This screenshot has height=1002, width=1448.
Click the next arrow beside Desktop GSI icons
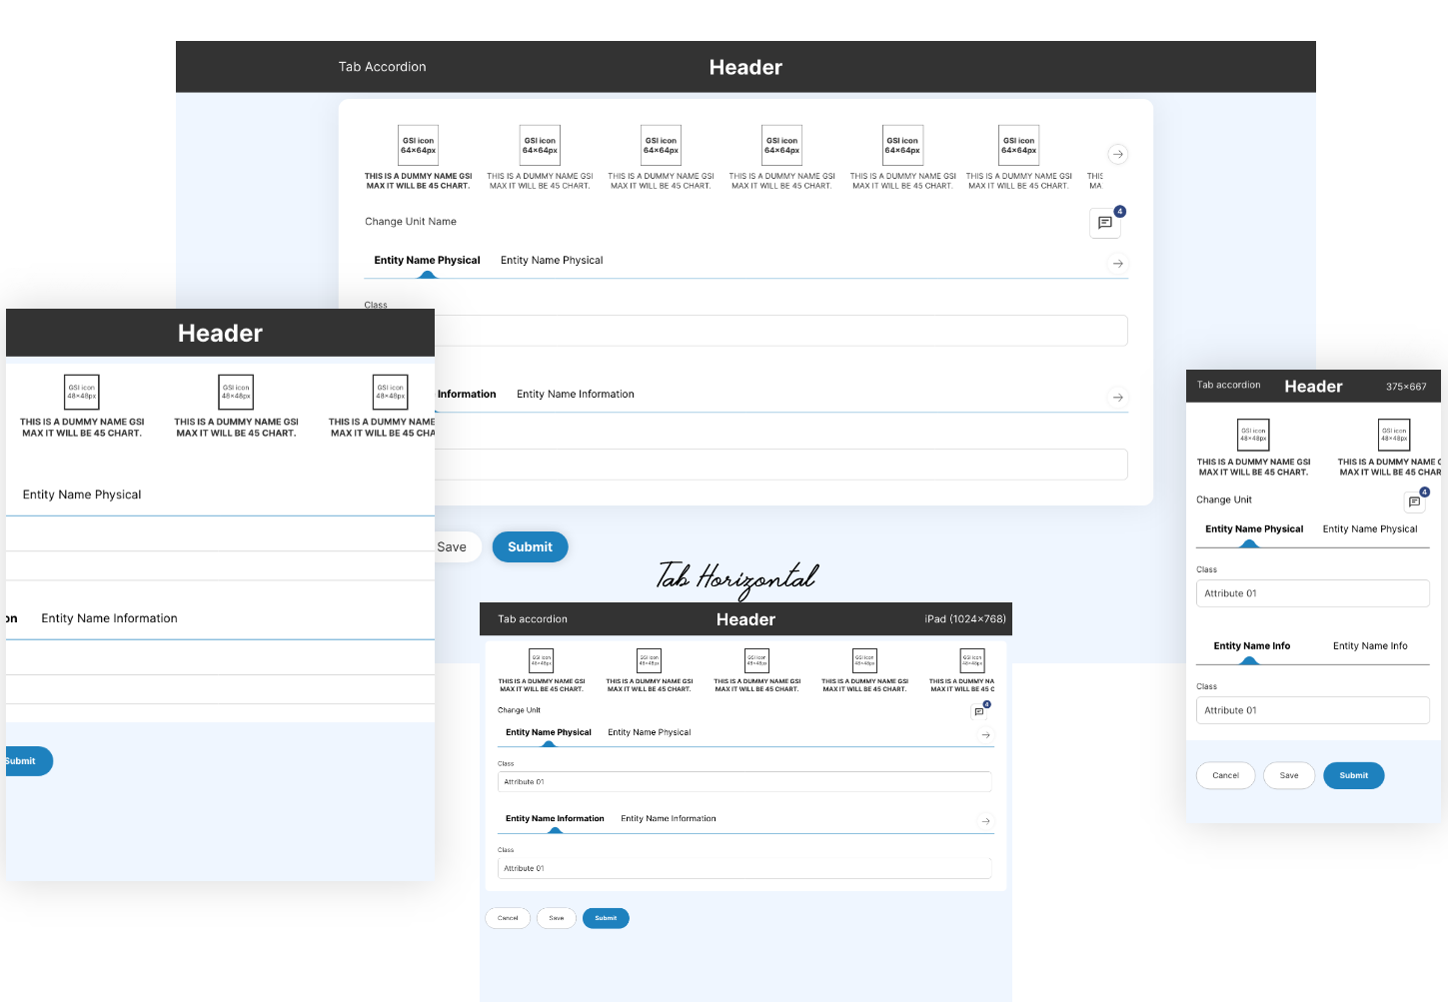[1117, 154]
